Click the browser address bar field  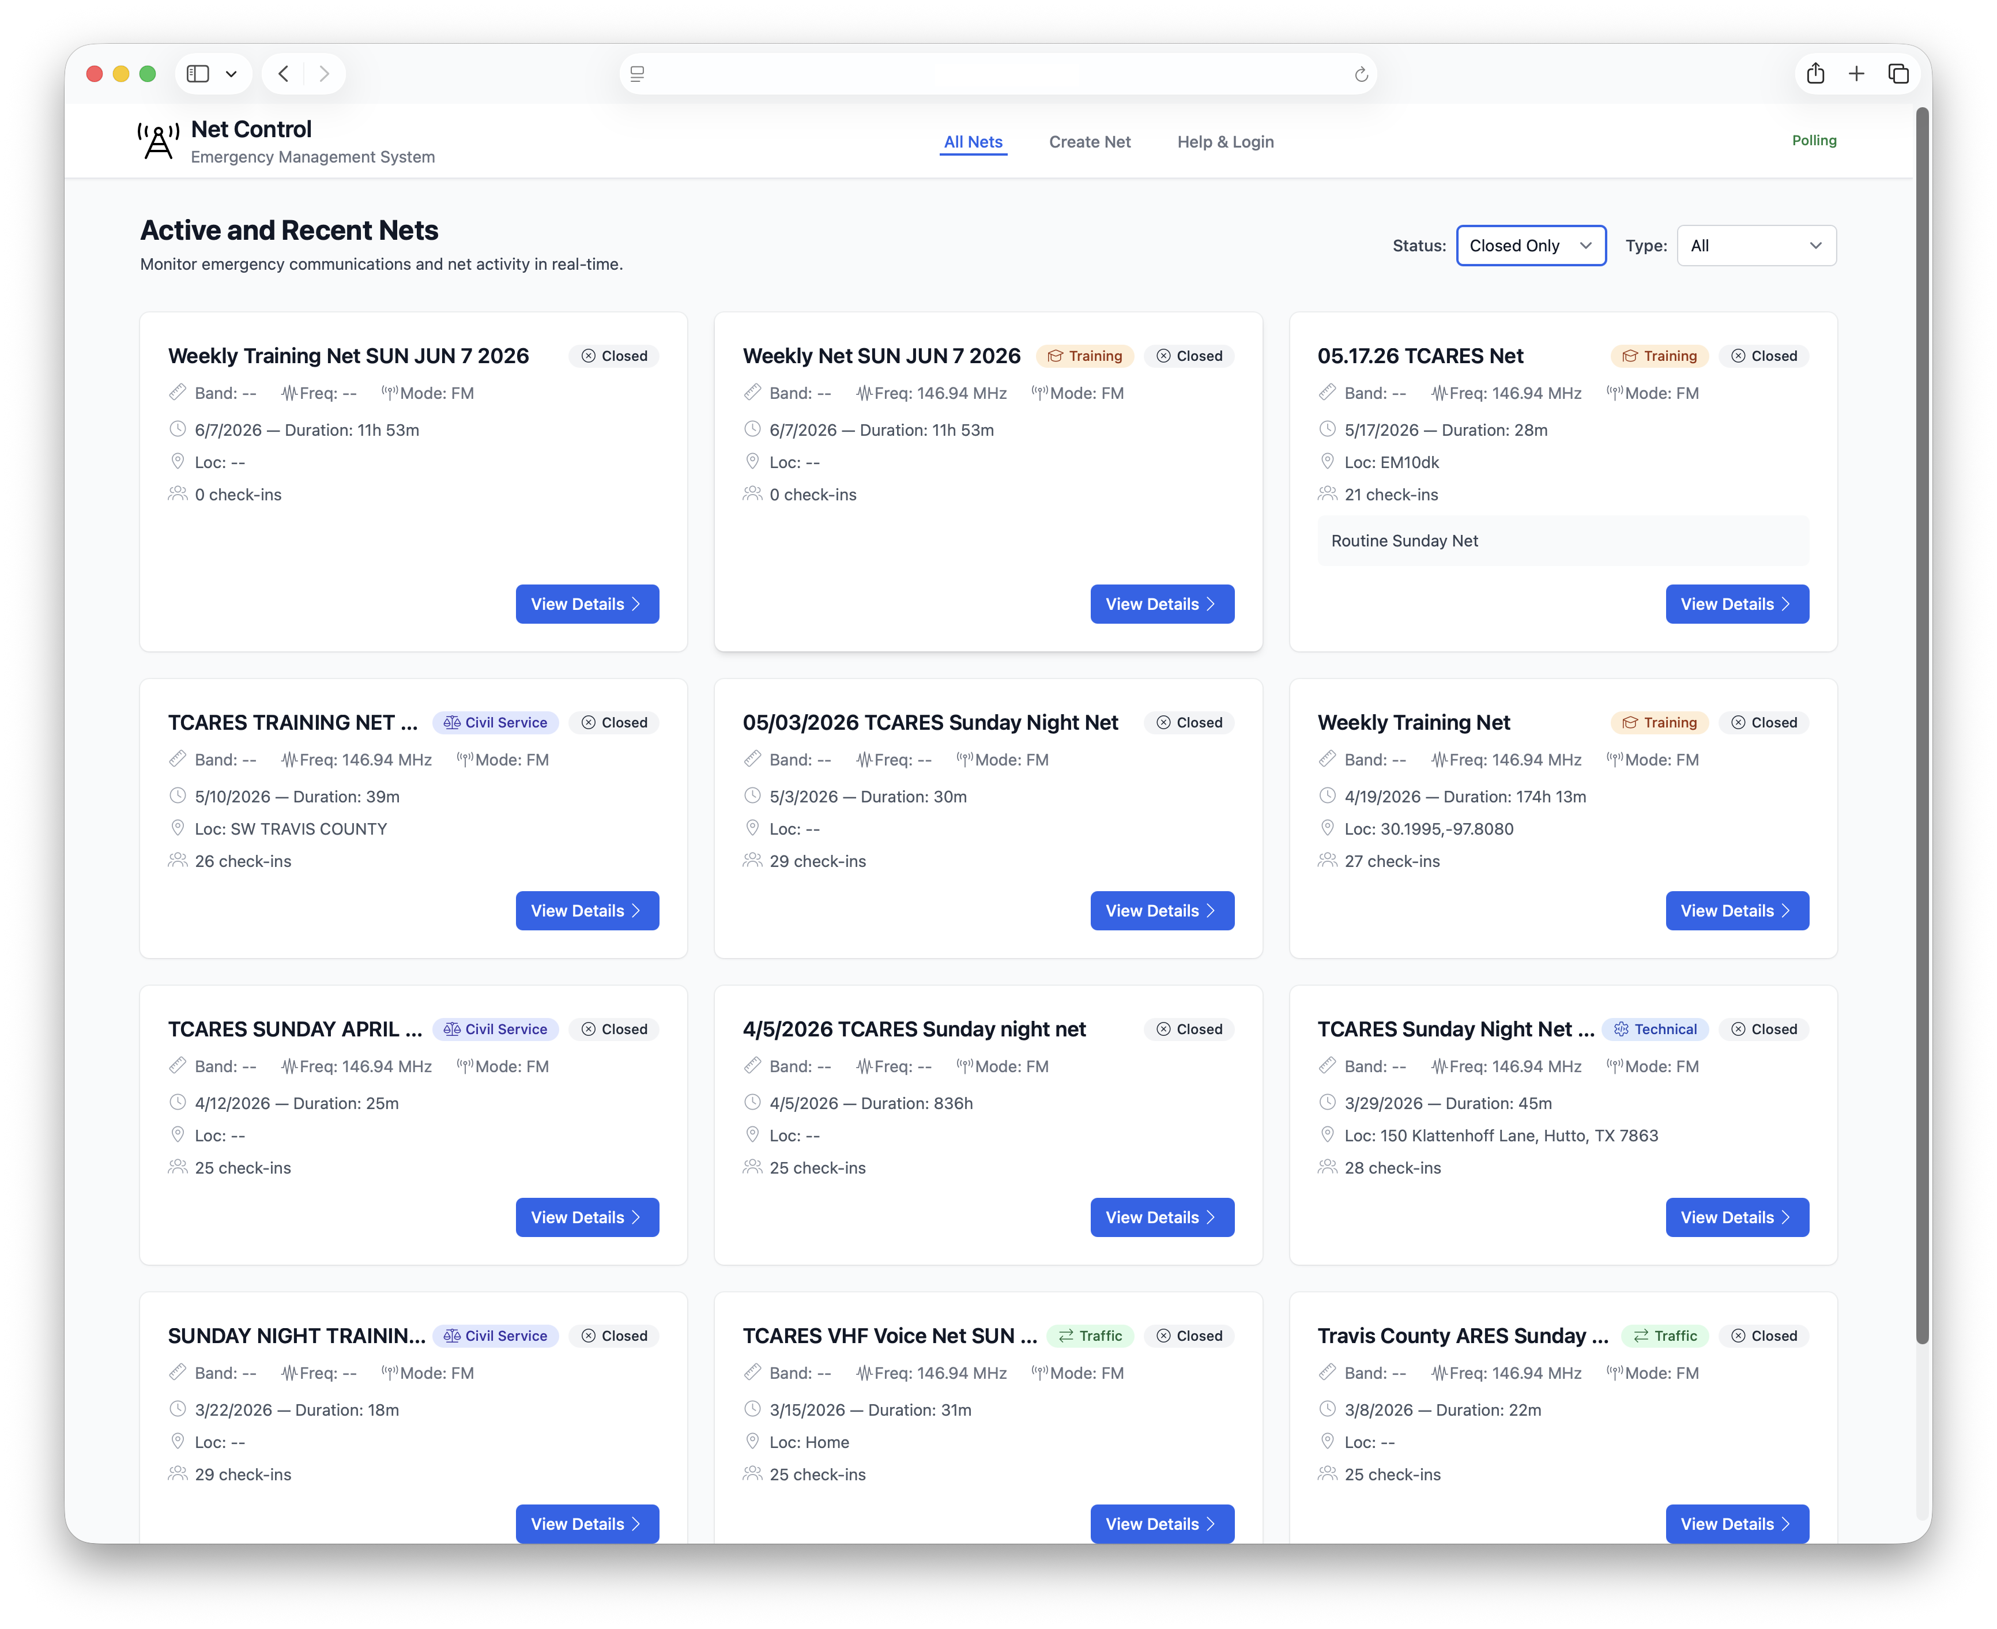tap(997, 74)
